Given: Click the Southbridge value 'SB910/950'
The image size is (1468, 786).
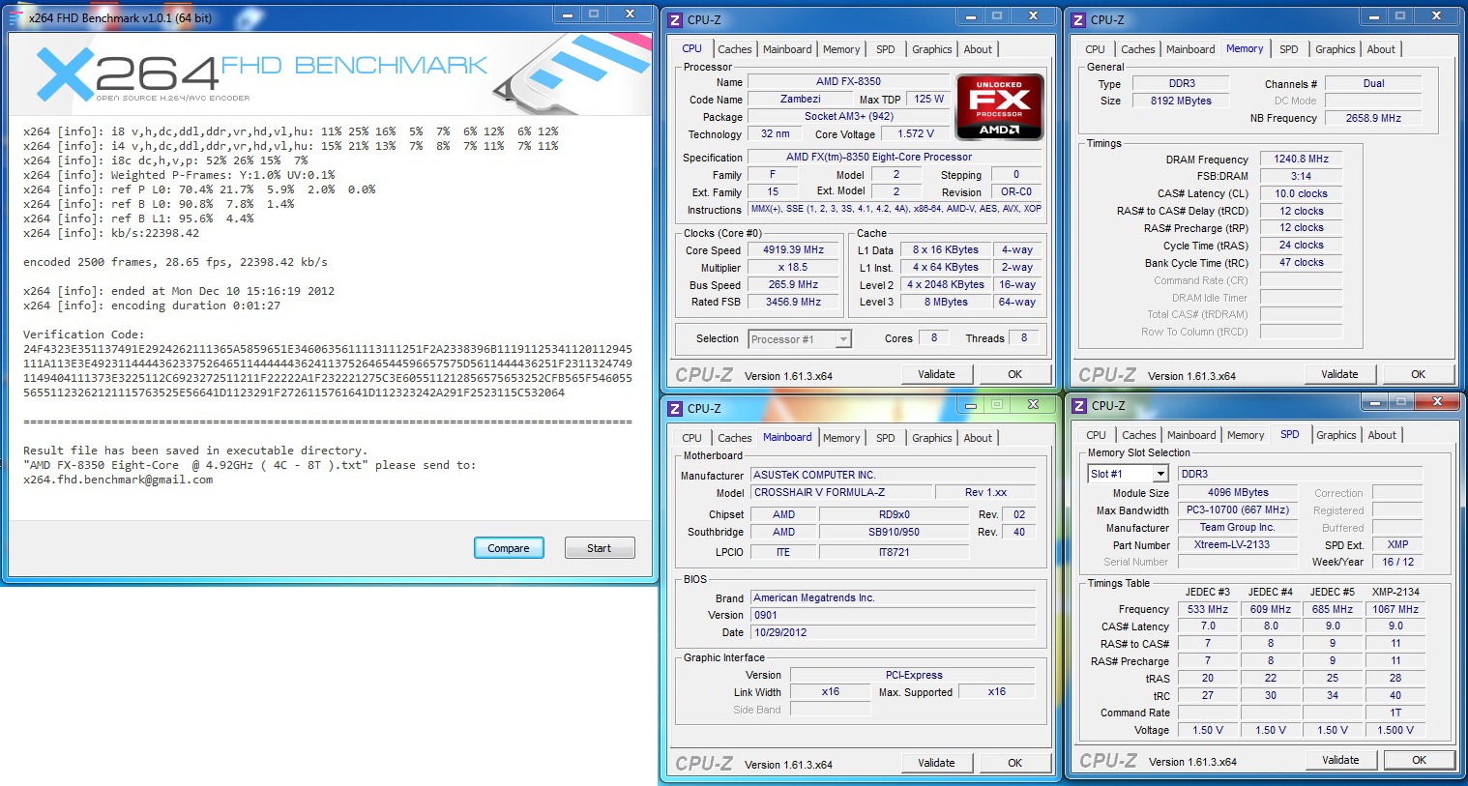Looking at the screenshot, I should (894, 533).
